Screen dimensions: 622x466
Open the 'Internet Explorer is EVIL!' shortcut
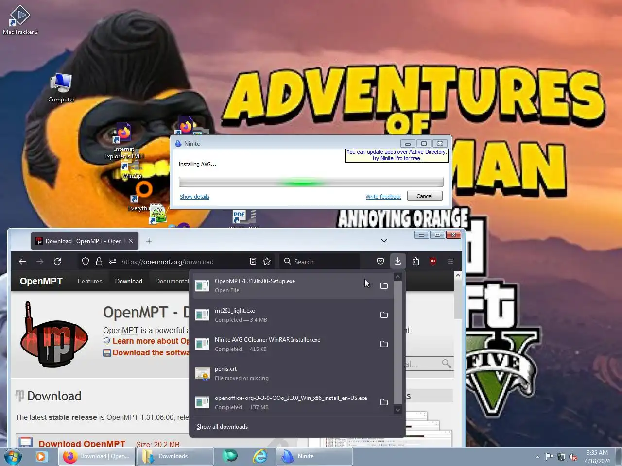click(124, 141)
